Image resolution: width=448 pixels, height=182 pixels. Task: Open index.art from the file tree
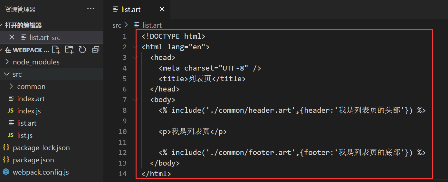click(x=31, y=99)
